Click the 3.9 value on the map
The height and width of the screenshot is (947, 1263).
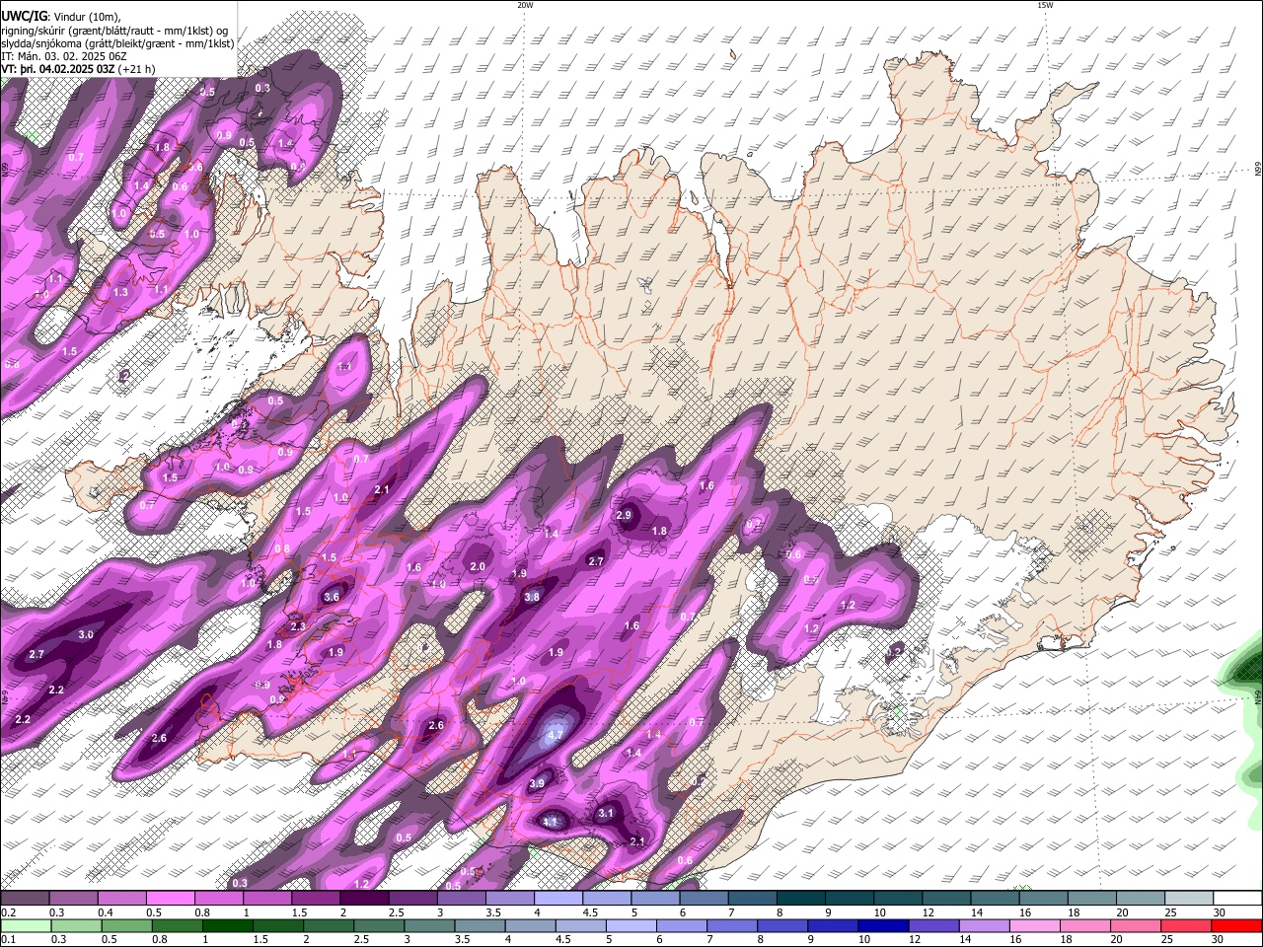tap(537, 783)
